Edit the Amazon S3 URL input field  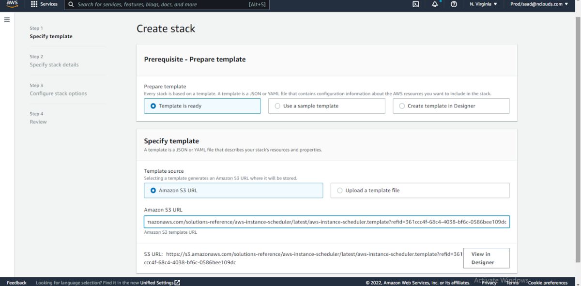327,222
